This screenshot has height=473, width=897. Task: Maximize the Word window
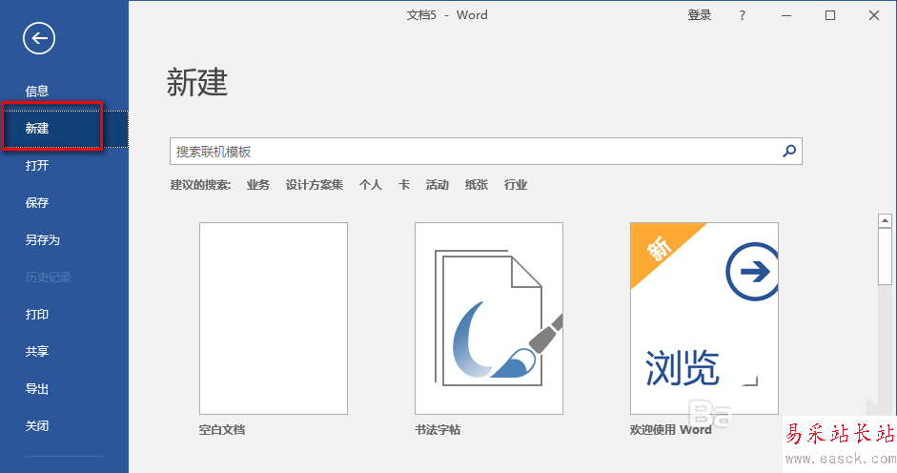[830, 15]
